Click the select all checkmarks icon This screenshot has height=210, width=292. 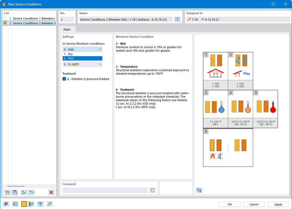pyautogui.click(x=24, y=192)
